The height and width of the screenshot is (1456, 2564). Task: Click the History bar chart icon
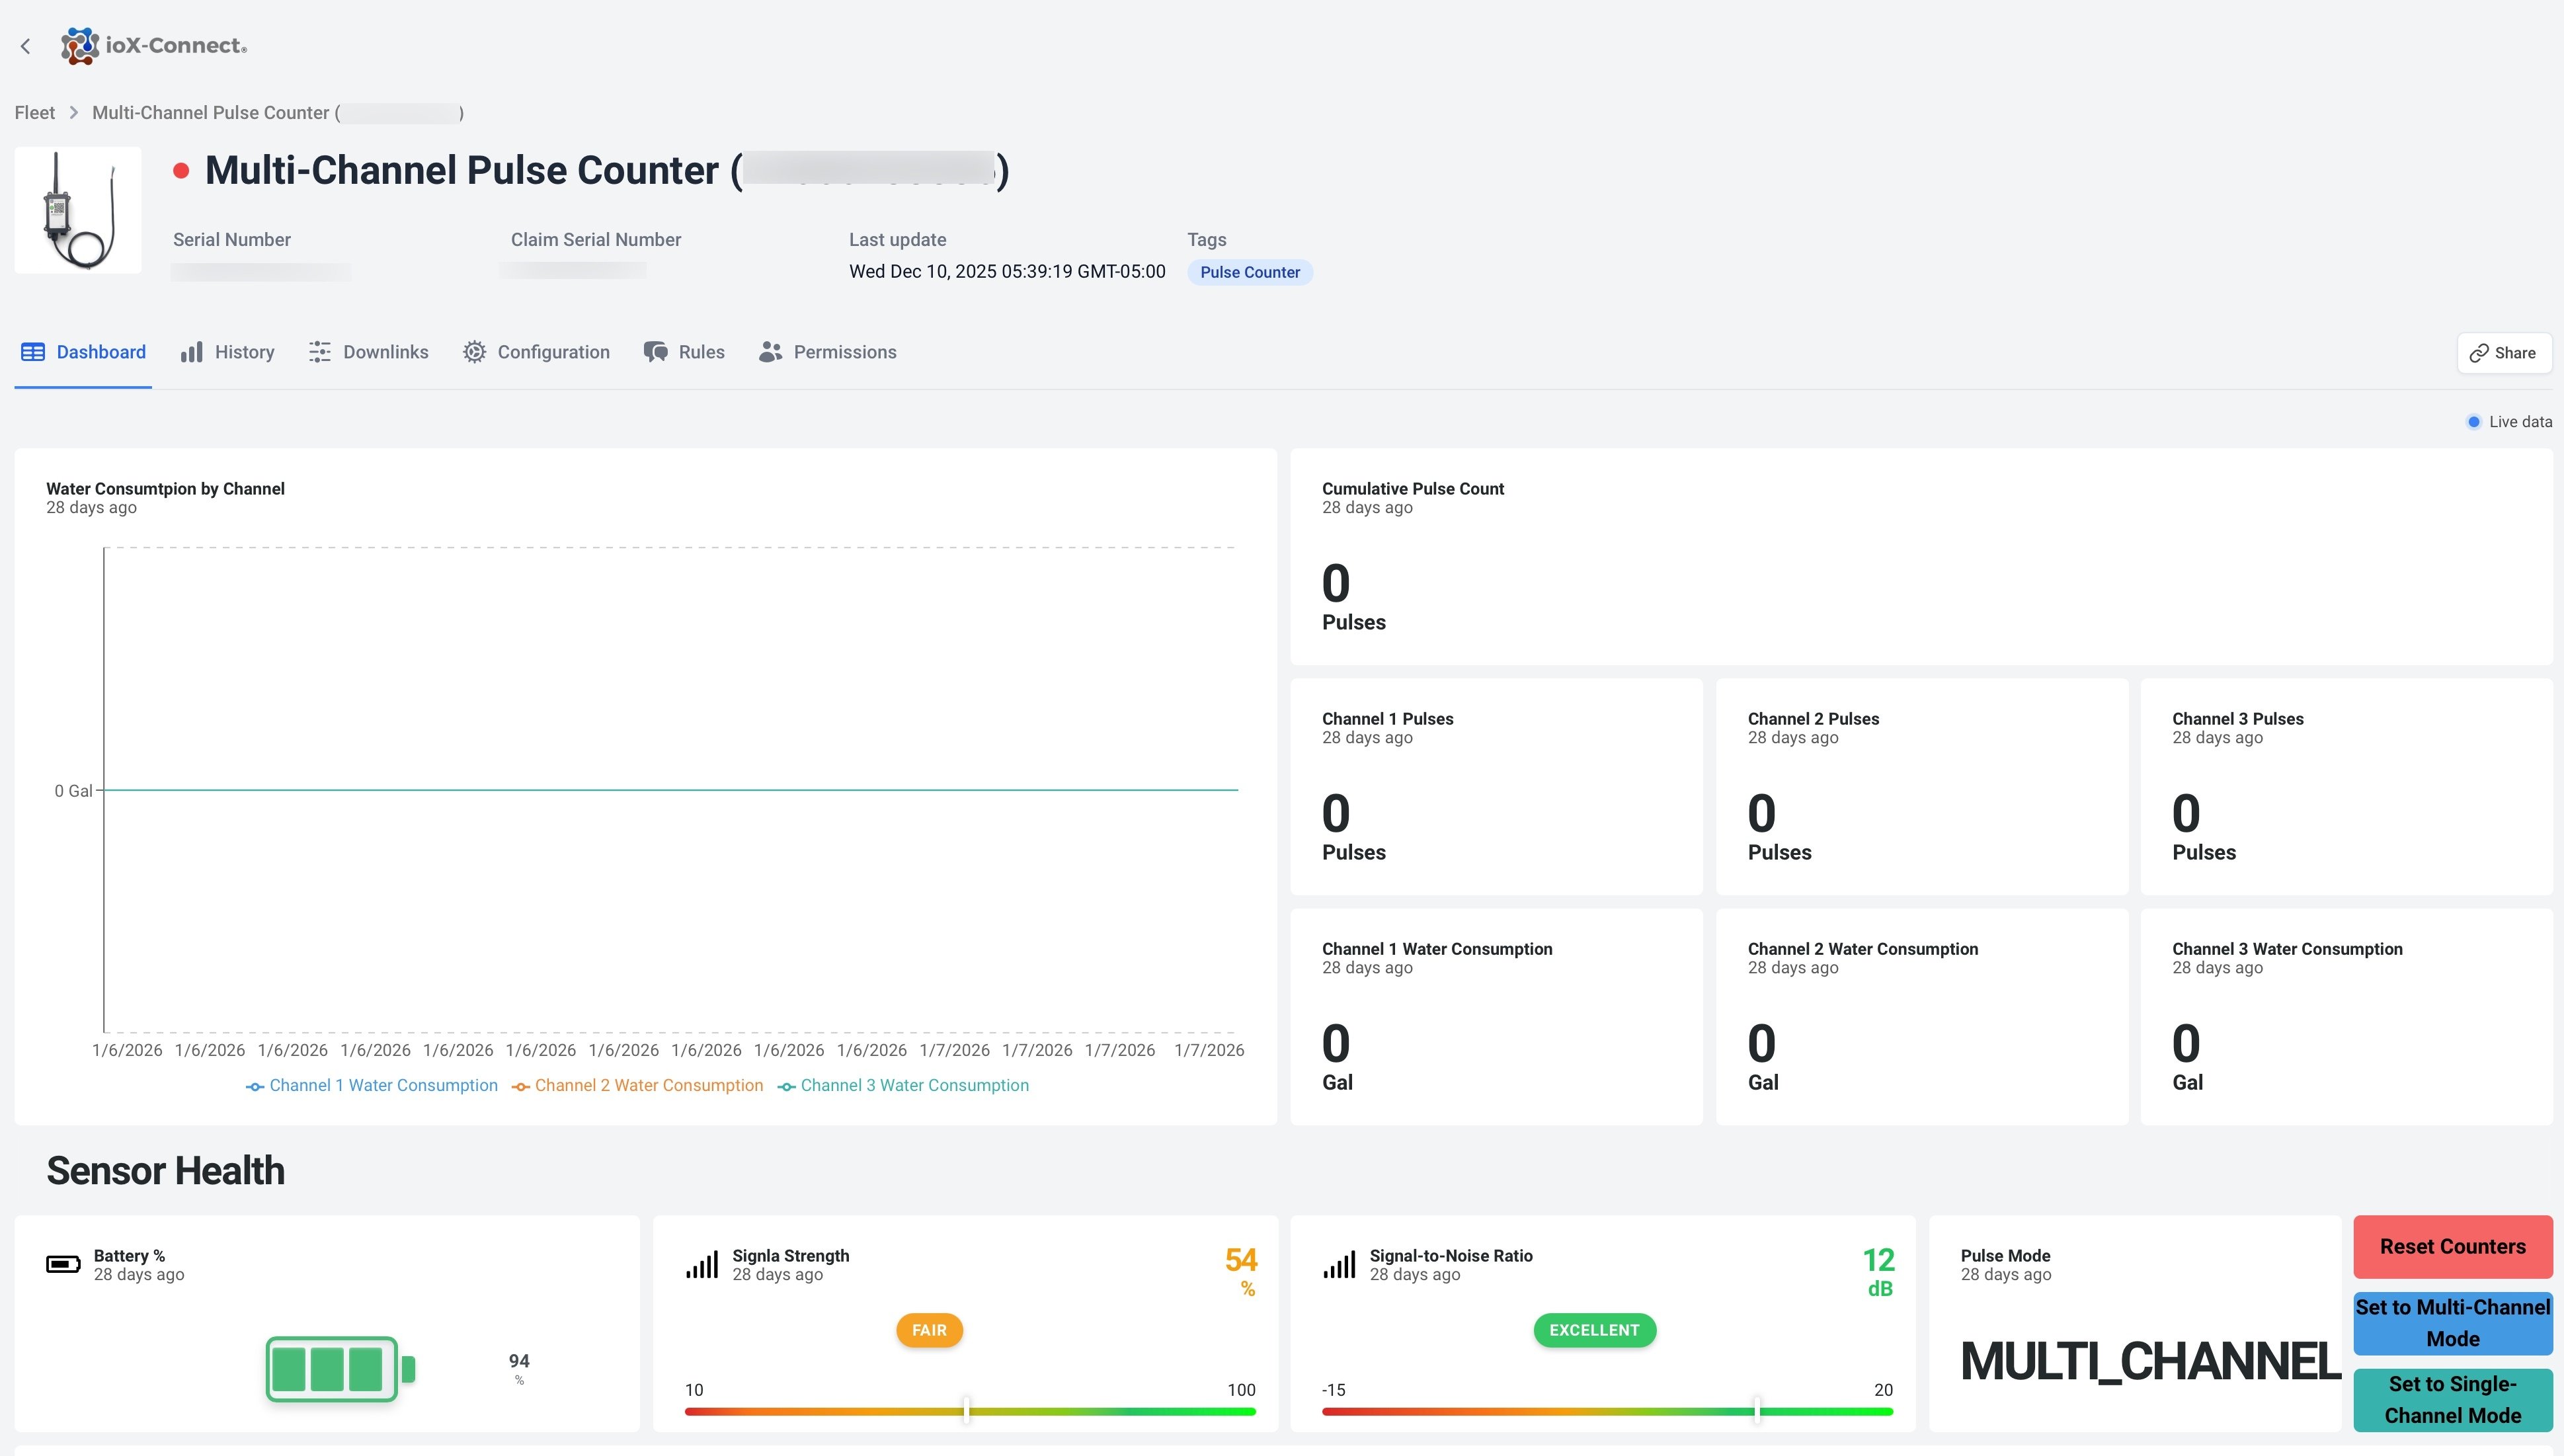coord(192,352)
